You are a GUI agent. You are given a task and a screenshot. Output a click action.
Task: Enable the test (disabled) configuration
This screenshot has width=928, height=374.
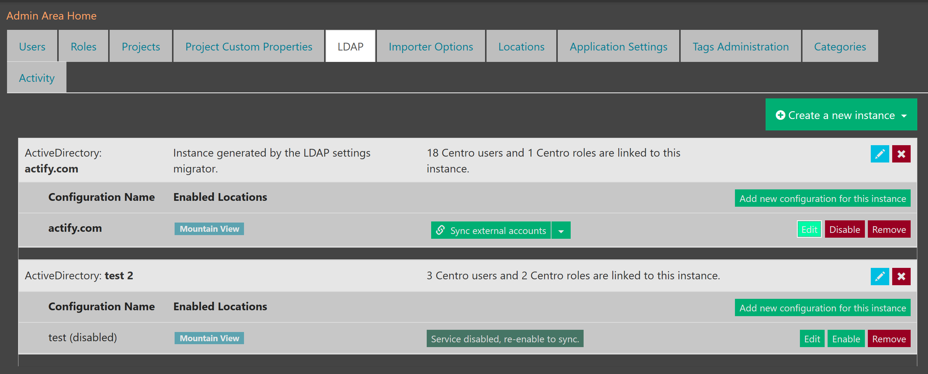846,339
